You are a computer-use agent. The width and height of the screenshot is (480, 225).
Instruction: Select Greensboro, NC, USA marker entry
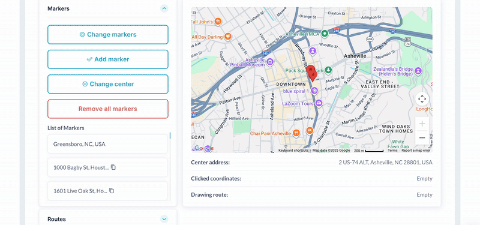pos(107,144)
